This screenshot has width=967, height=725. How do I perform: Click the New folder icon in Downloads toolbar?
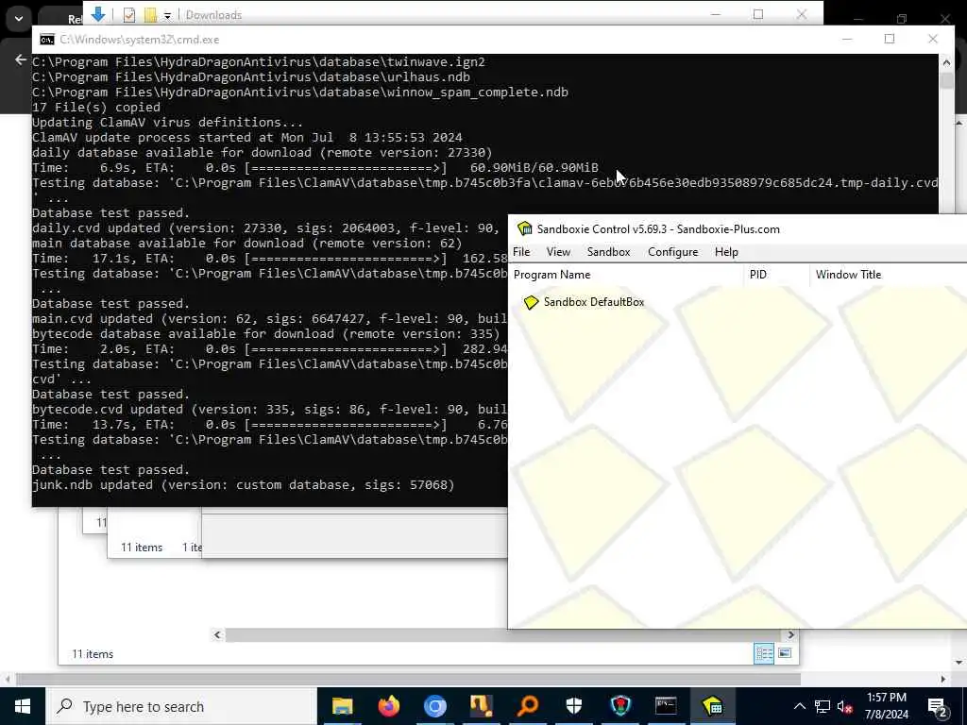tap(150, 15)
